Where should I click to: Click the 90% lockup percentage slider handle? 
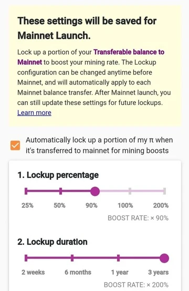tap(95, 191)
